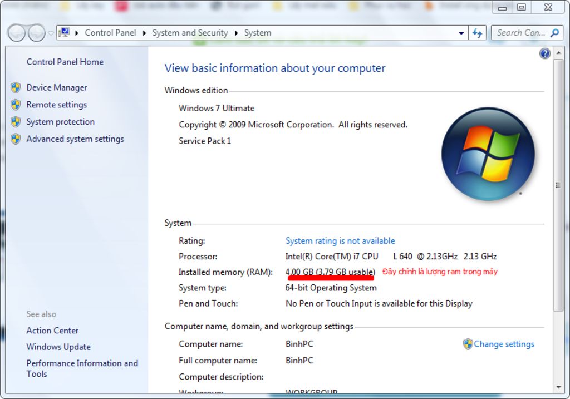
Task: Open System protection link
Action: (x=60, y=122)
